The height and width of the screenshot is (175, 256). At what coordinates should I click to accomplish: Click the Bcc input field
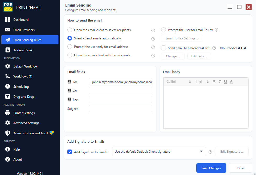coord(121,99)
